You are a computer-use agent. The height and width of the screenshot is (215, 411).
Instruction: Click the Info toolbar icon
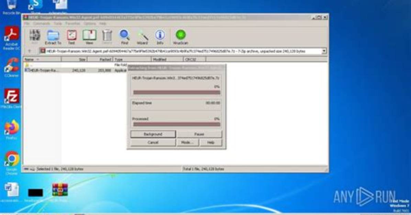(160, 37)
